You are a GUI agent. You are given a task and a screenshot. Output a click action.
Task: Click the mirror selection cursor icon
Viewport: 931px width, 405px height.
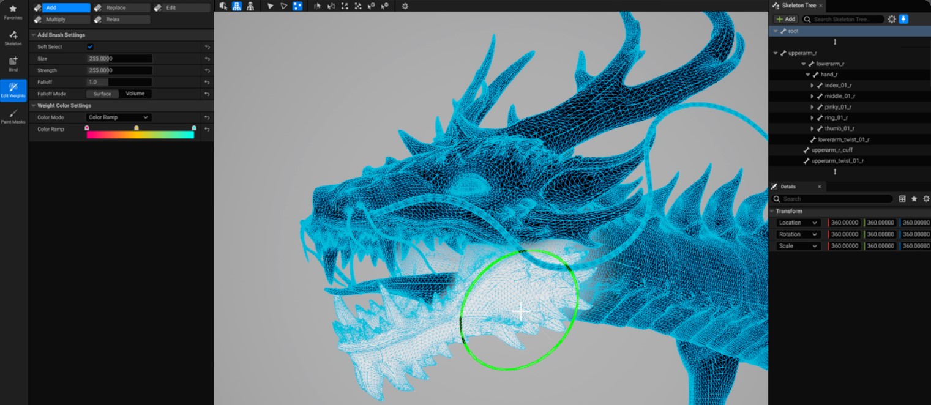click(317, 6)
